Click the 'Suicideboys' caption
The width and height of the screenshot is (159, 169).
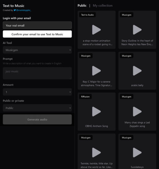[x=137, y=167]
